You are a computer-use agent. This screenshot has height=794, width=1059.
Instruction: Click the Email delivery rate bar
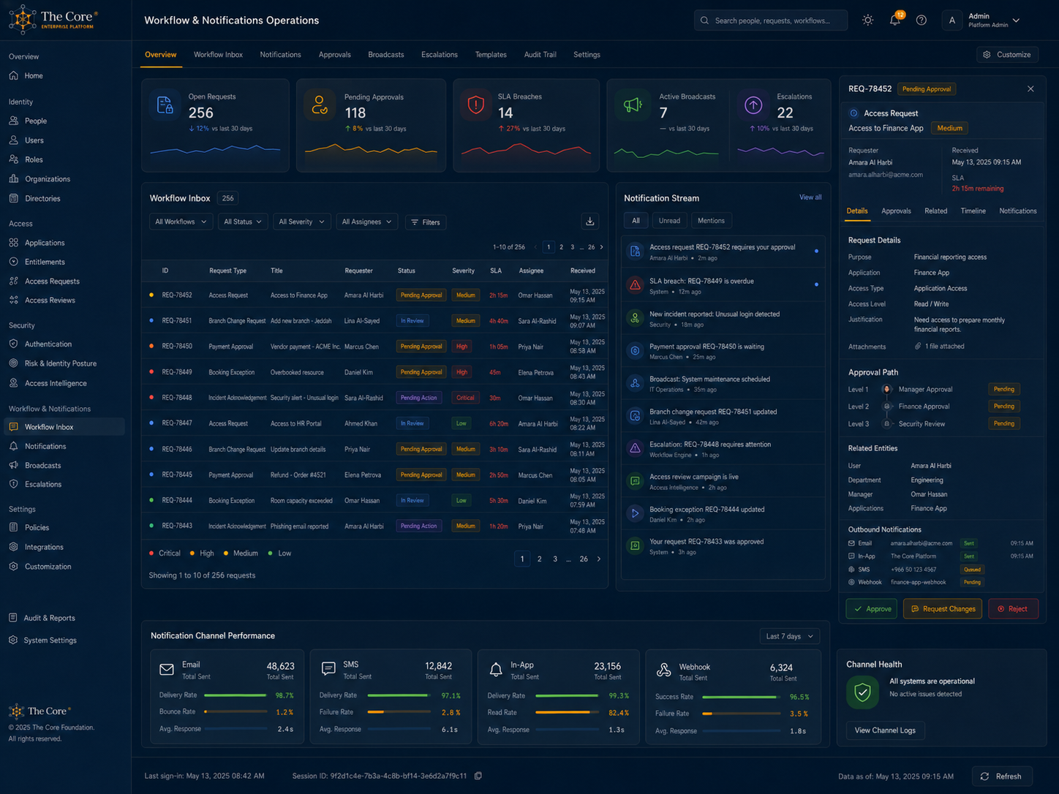click(235, 695)
